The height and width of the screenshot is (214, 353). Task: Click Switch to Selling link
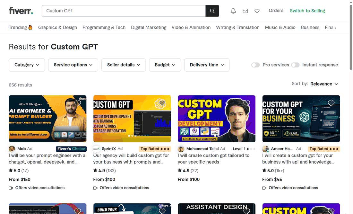[x=307, y=11]
